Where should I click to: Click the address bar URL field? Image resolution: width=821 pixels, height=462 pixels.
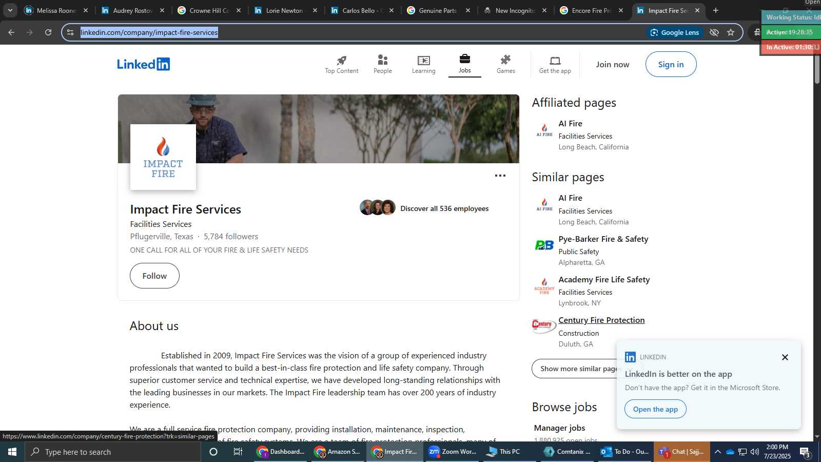[x=359, y=32]
